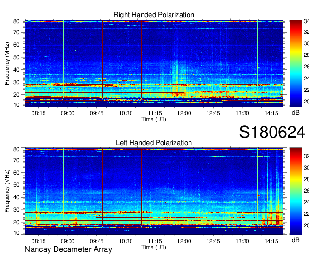Screen dimensions: 315x255
Task: Click the 'dB' label under upper color scale
Action: click(296, 113)
